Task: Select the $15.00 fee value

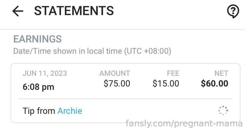Action: coord(166,84)
